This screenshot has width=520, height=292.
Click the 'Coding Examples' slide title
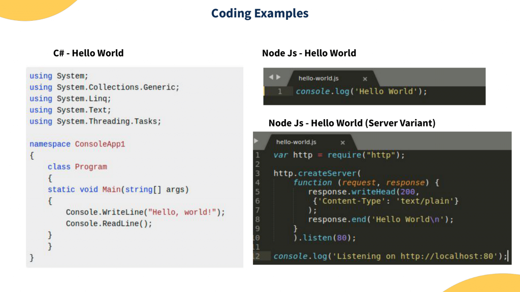coord(259,13)
